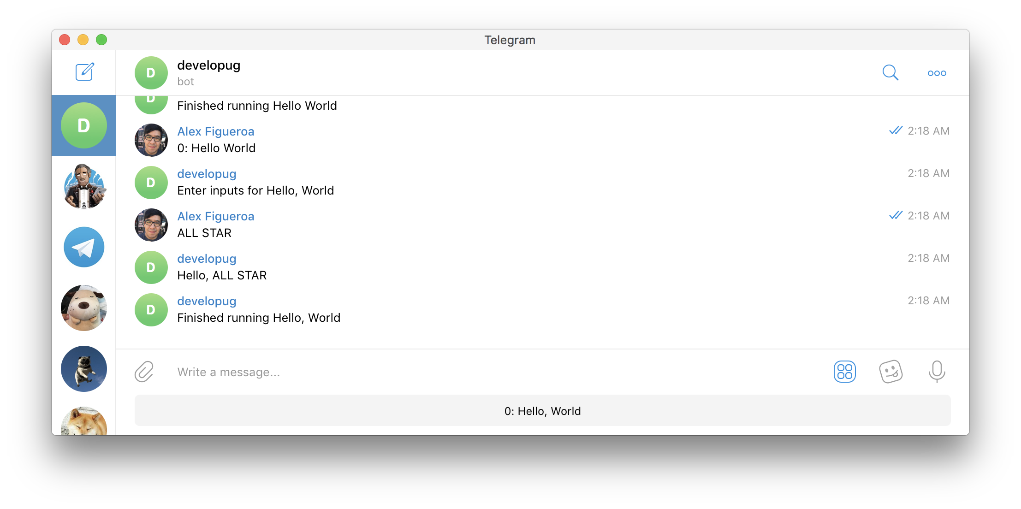Toggle the bot keyboard grid icon

coord(844,372)
